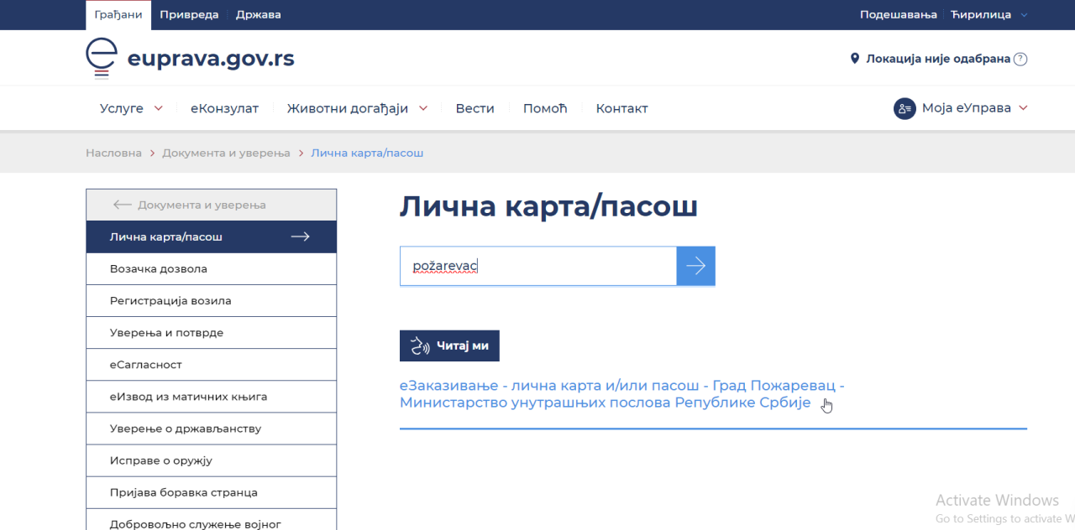This screenshot has height=530, width=1075.
Task: Submit search with the blue arrow button
Action: pyautogui.click(x=695, y=266)
